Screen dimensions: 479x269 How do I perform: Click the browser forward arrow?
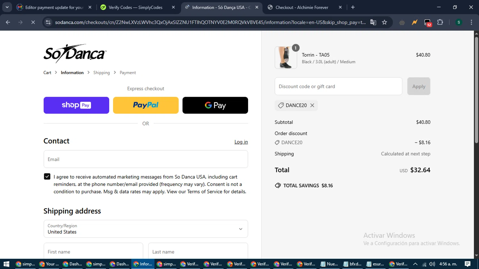pos(20,22)
